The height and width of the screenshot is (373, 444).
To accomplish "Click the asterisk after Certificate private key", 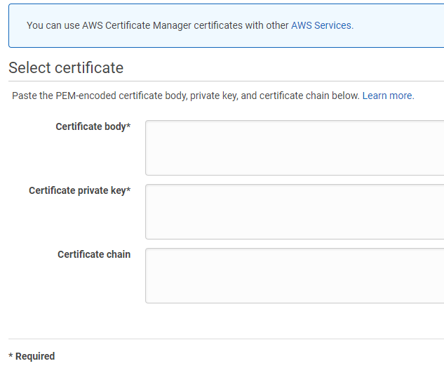I will (128, 190).
